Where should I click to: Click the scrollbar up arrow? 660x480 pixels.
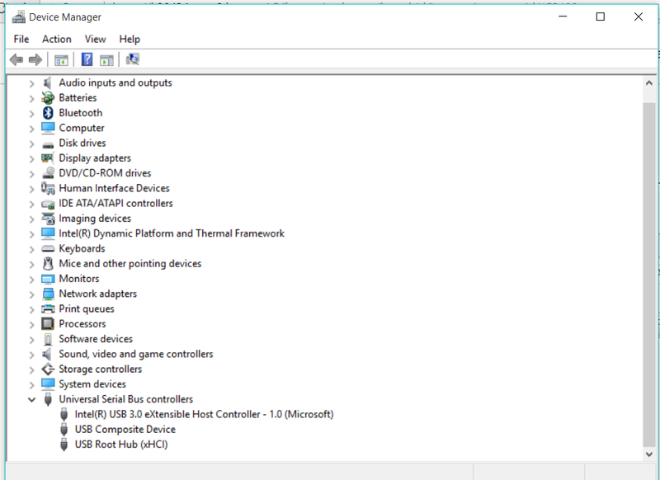coord(648,82)
